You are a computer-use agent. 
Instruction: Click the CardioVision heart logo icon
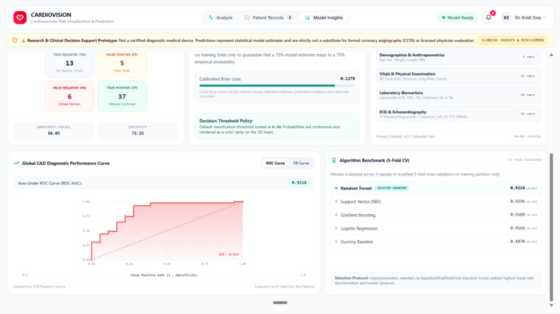[x=19, y=17]
